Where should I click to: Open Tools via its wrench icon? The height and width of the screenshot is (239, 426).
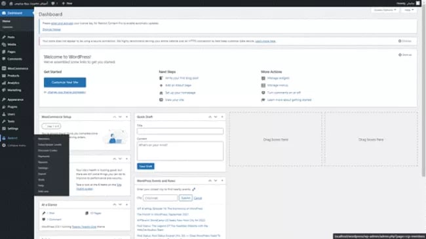point(4,121)
